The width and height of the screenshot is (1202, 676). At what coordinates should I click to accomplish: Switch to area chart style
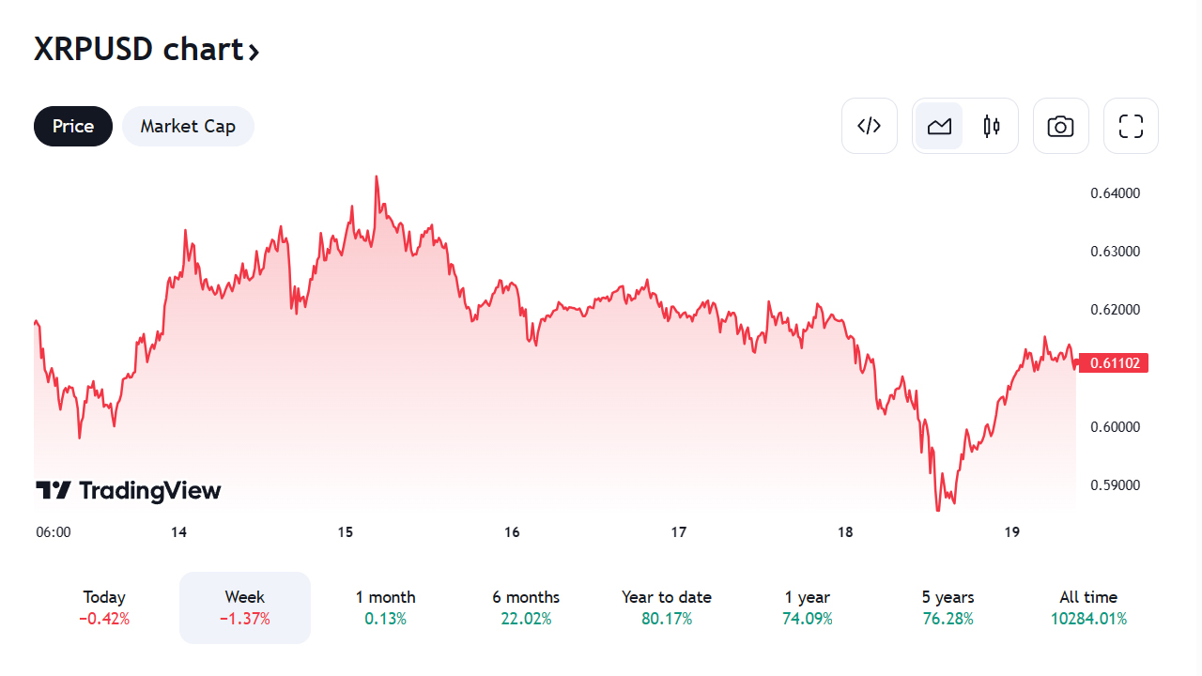(939, 126)
